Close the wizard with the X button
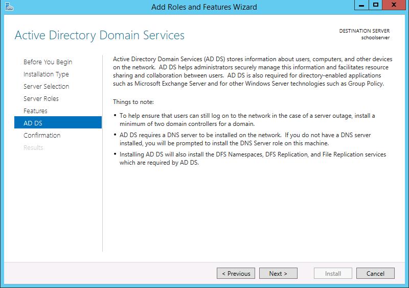Screen dimensions: 409x288 (394, 5)
